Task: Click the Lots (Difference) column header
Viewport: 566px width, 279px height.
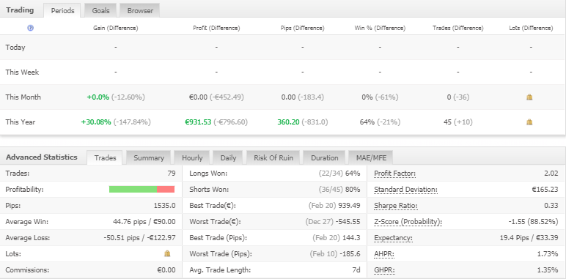Action: [531, 28]
